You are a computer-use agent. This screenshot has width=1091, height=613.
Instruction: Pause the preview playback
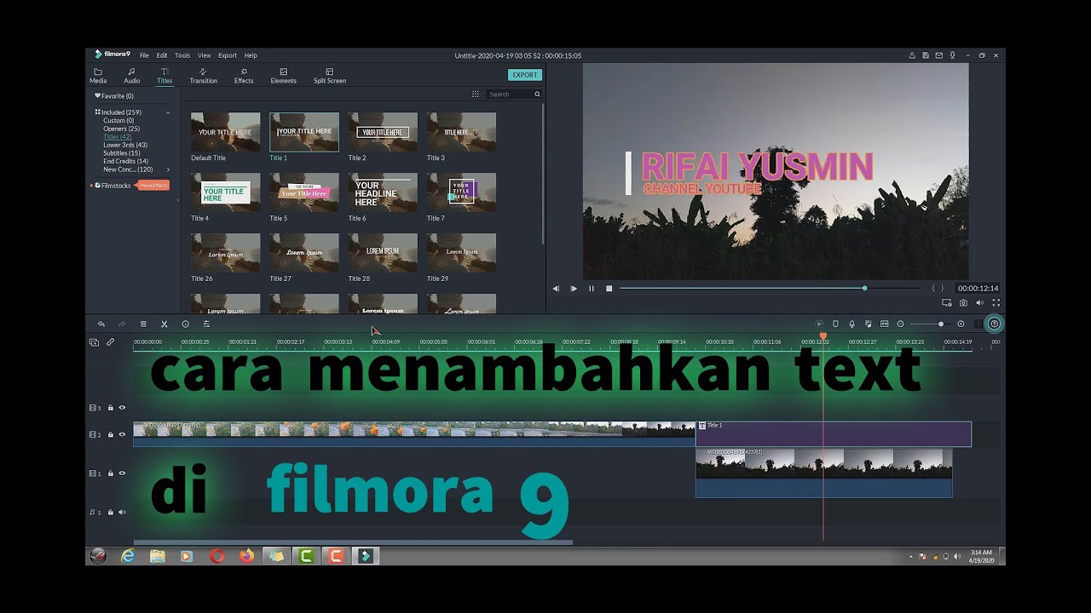pyautogui.click(x=592, y=289)
